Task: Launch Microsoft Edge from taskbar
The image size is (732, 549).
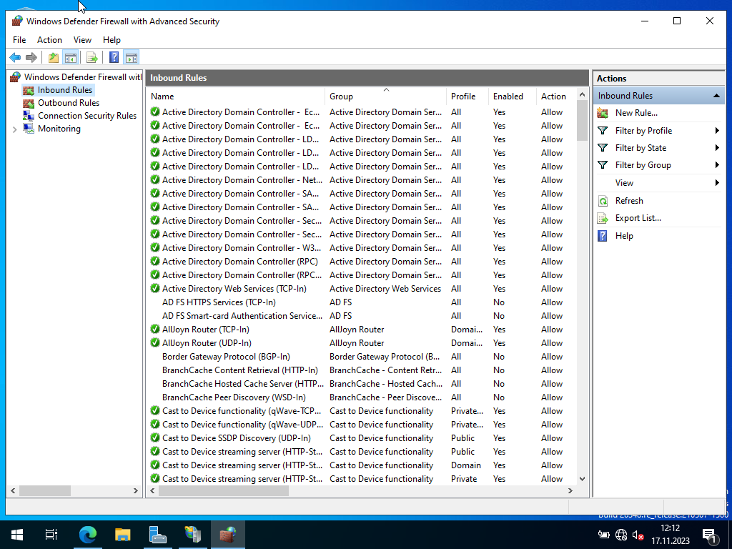Action: (87, 535)
